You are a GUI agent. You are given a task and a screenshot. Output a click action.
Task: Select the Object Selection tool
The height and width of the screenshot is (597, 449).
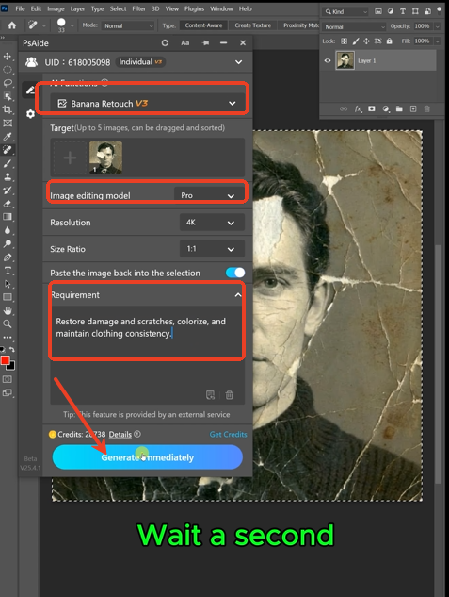8,96
